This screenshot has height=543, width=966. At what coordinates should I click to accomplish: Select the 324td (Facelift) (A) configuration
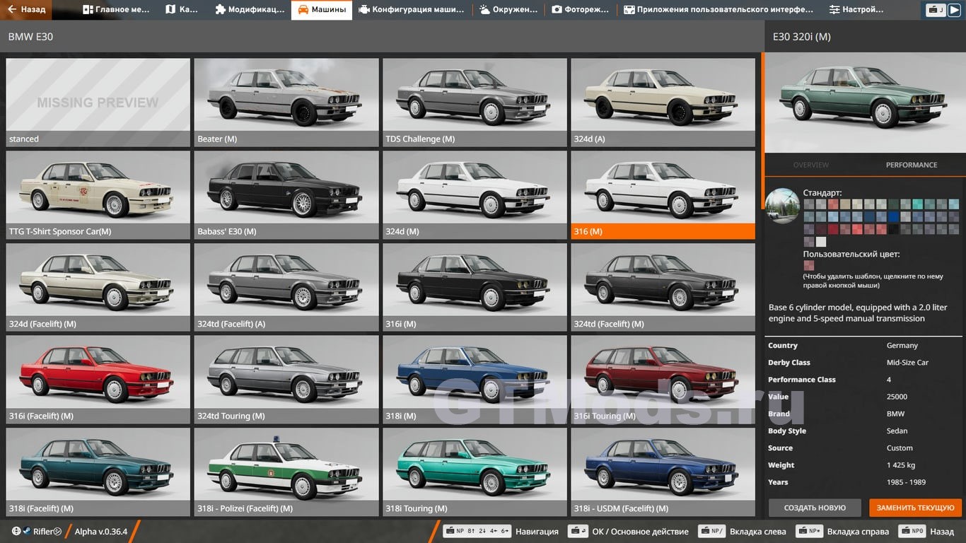[286, 287]
